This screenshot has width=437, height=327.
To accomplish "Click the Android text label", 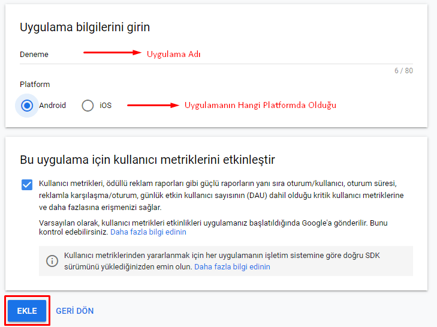I will pyautogui.click(x=53, y=106).
